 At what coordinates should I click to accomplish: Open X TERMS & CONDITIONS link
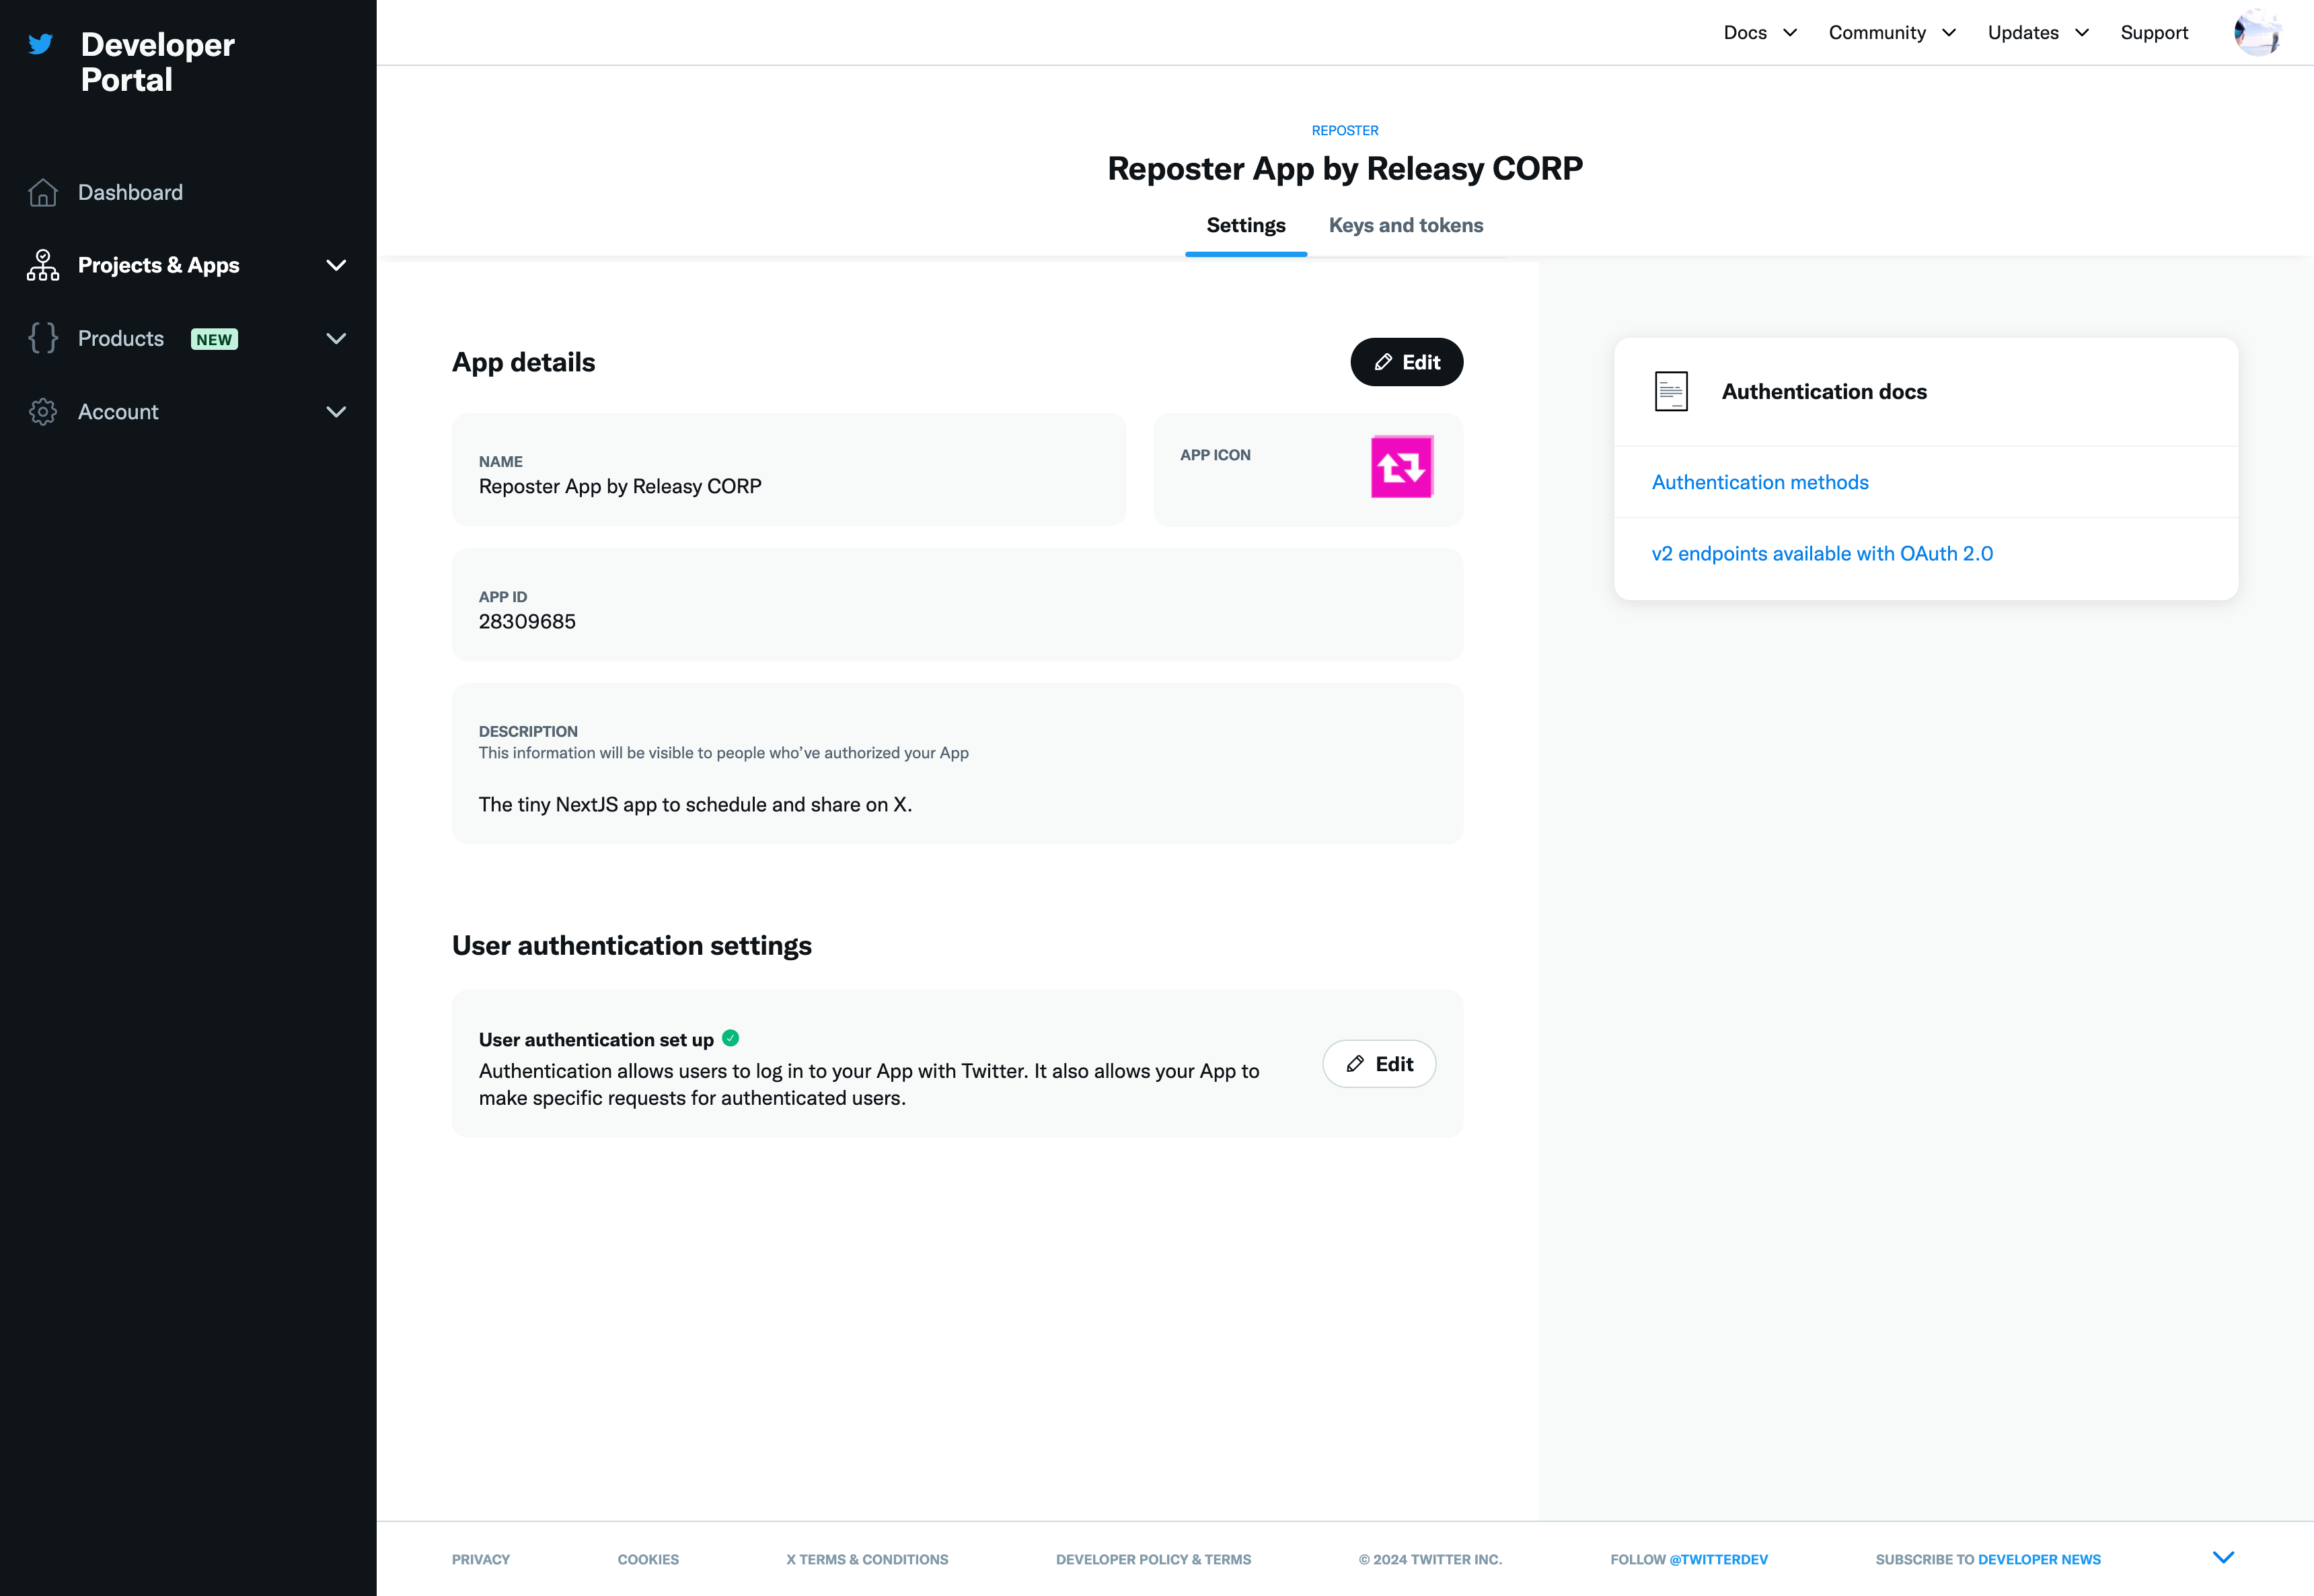pos(866,1559)
